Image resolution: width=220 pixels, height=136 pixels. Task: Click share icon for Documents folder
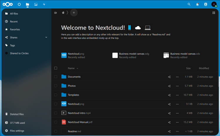[169, 77]
